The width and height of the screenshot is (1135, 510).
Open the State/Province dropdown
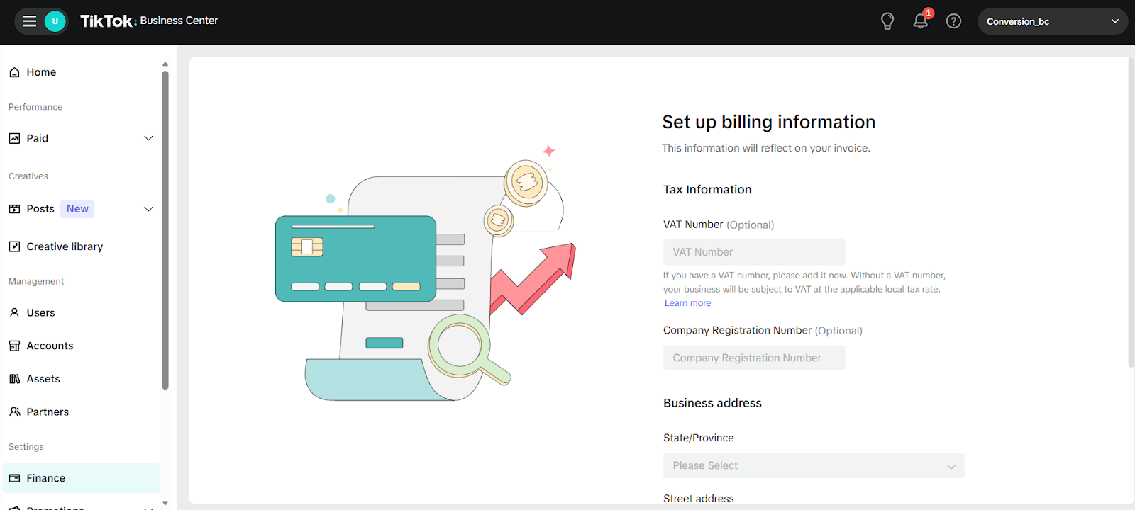(x=813, y=465)
